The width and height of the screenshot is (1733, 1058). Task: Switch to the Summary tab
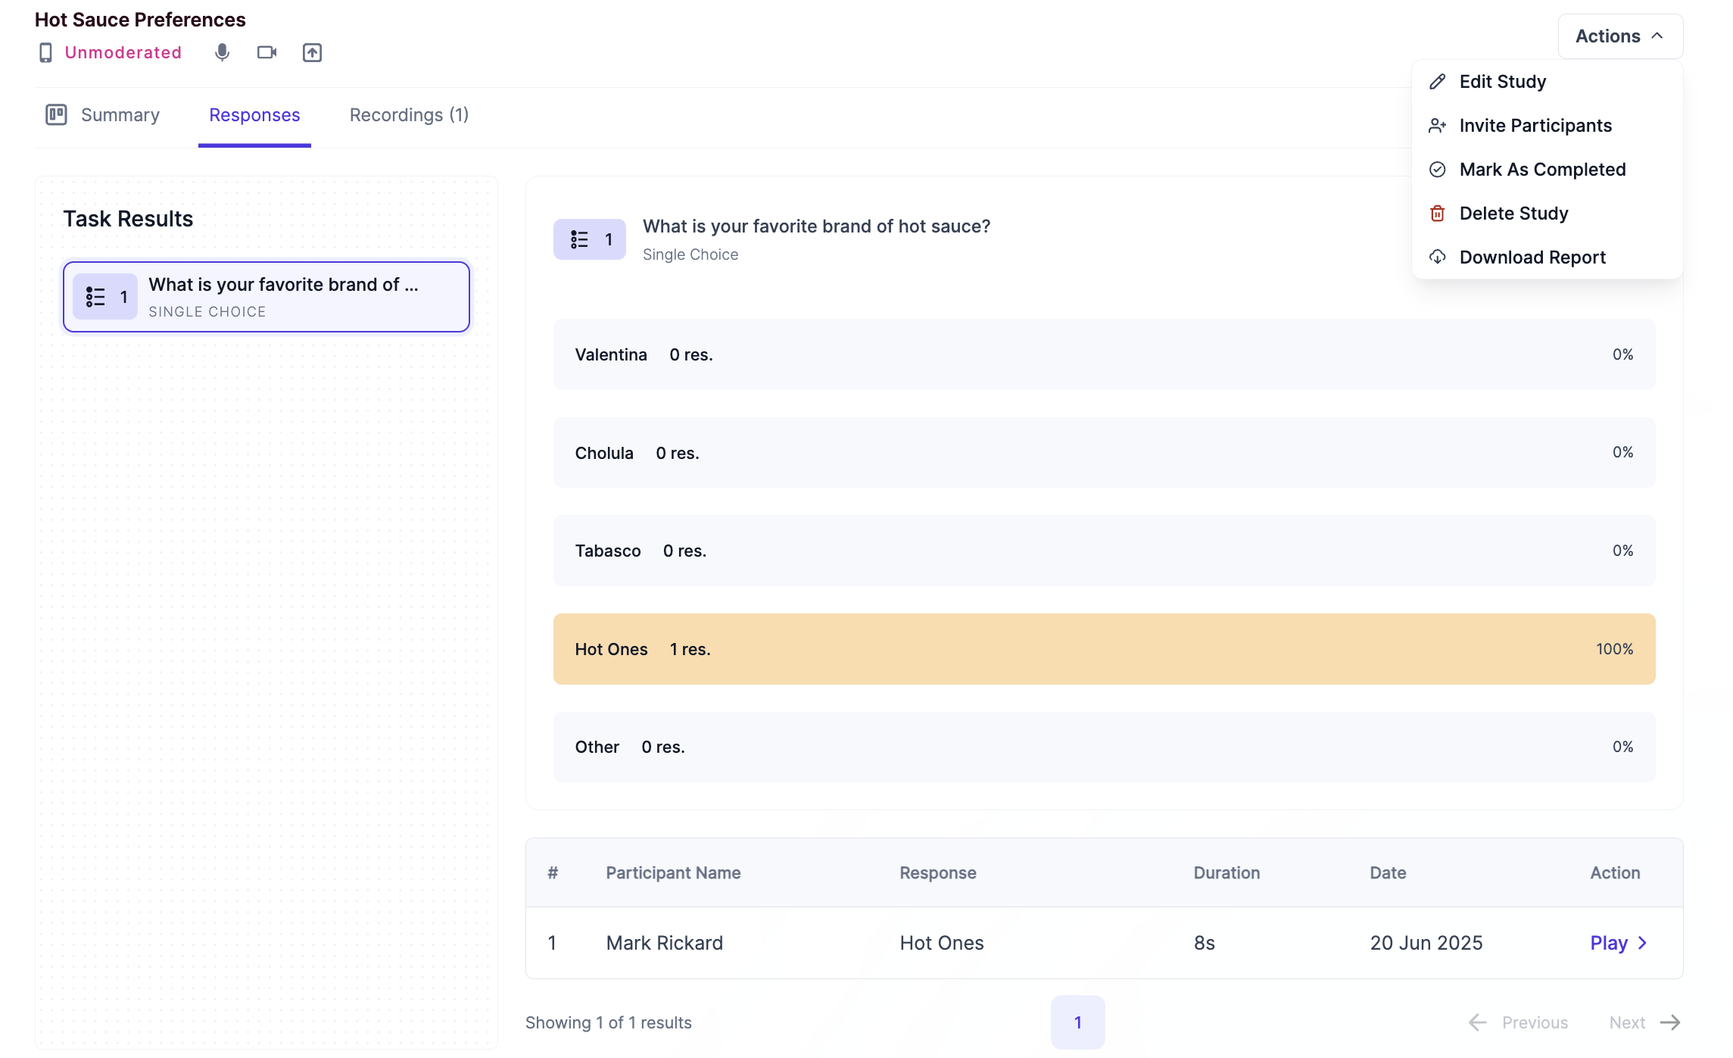(120, 114)
